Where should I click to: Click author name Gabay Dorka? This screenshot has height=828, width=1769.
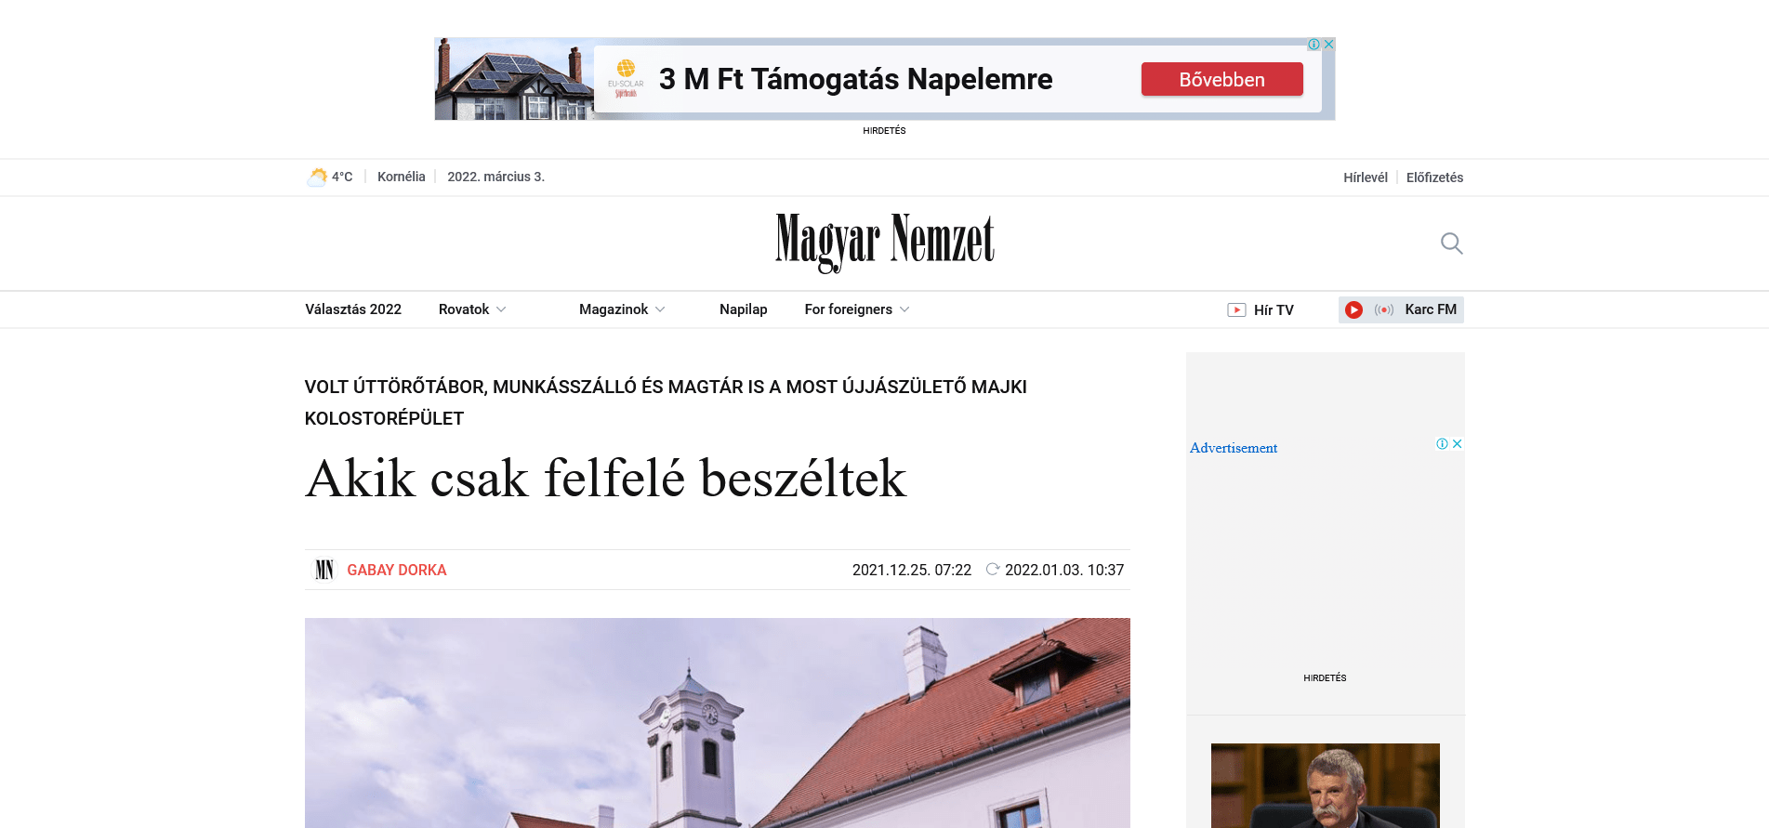(x=397, y=570)
